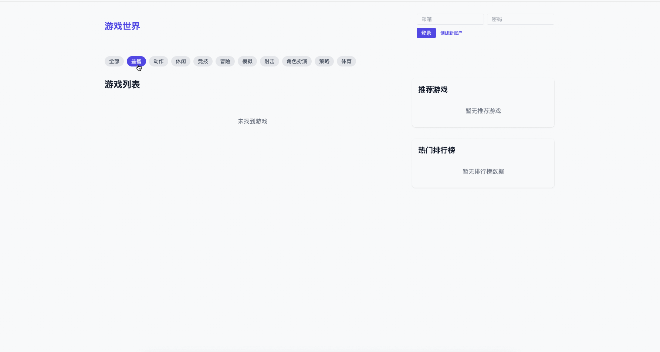Viewport: 660px width, 352px height.
Task: Focus the 密码 password field
Action: click(x=520, y=19)
